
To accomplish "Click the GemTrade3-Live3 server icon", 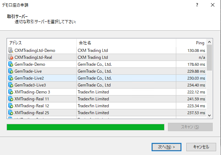I will 11,85.
